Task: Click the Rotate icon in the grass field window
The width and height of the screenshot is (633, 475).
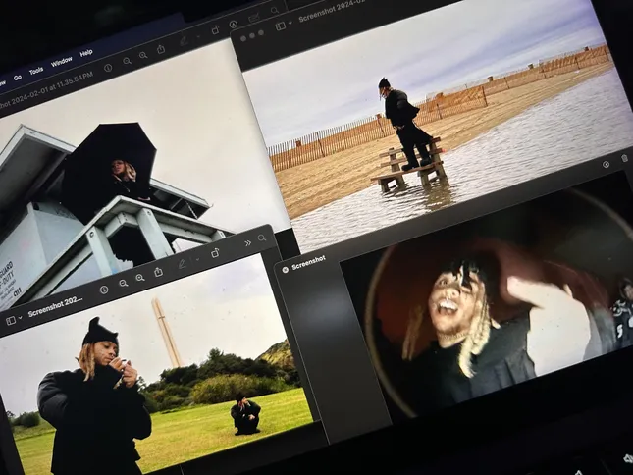Action: 215,252
